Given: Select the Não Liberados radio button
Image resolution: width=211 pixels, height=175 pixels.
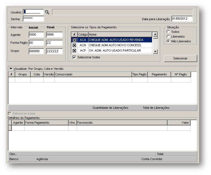Looking at the screenshot, I should click(x=168, y=41).
